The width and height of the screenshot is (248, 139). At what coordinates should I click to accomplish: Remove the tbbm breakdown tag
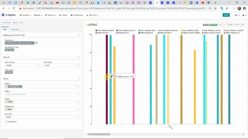(6, 109)
